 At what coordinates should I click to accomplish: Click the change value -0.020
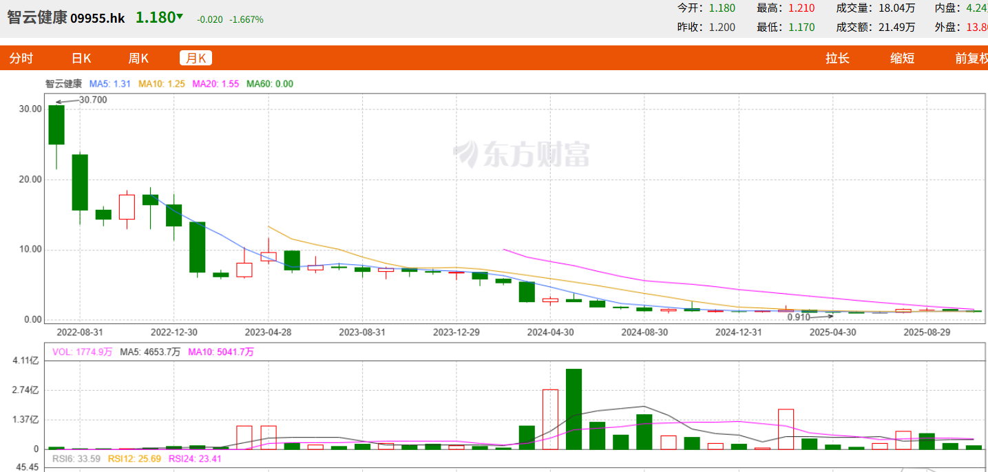[210, 20]
